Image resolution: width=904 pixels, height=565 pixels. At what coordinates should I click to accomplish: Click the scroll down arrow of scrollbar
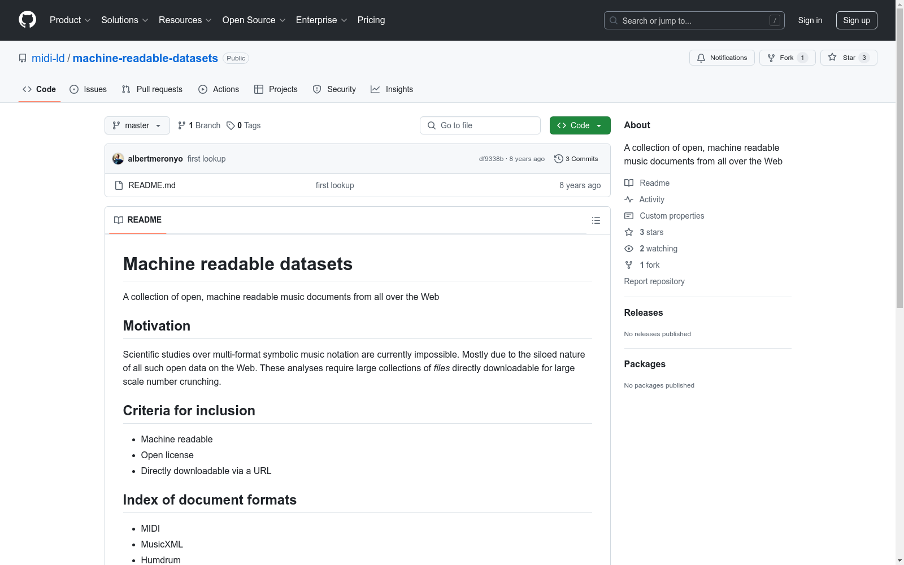(899, 560)
